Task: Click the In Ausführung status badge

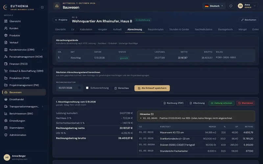Action: [x=143, y=20]
